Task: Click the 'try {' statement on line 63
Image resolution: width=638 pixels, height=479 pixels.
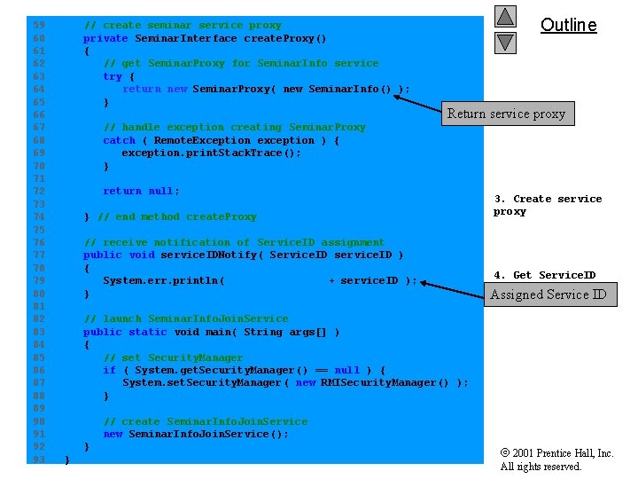Action: pyautogui.click(x=119, y=76)
